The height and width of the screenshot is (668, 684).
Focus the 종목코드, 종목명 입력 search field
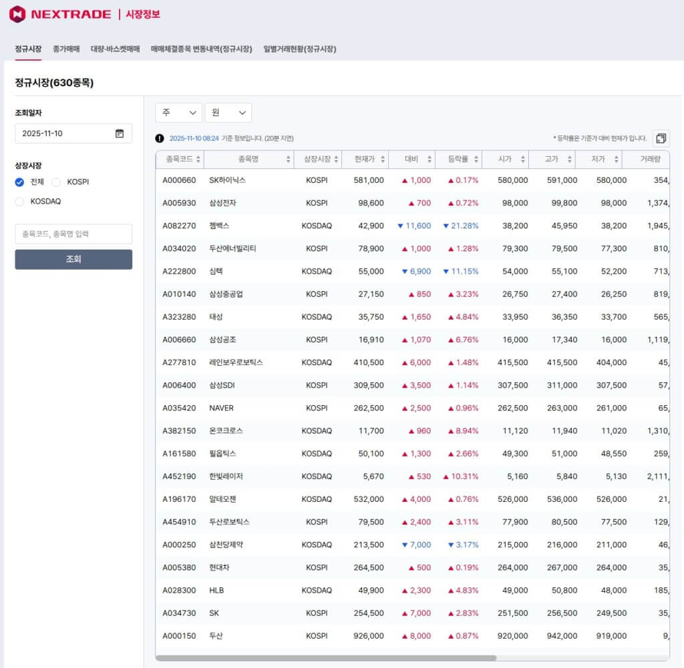(x=73, y=234)
